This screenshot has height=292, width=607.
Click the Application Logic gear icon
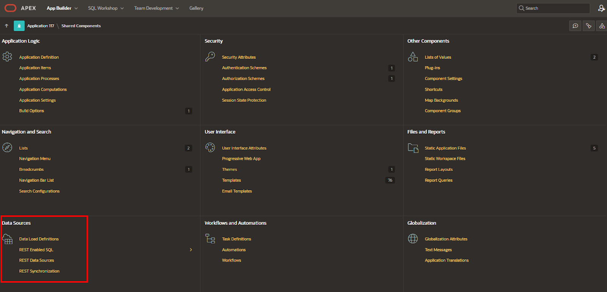point(7,57)
